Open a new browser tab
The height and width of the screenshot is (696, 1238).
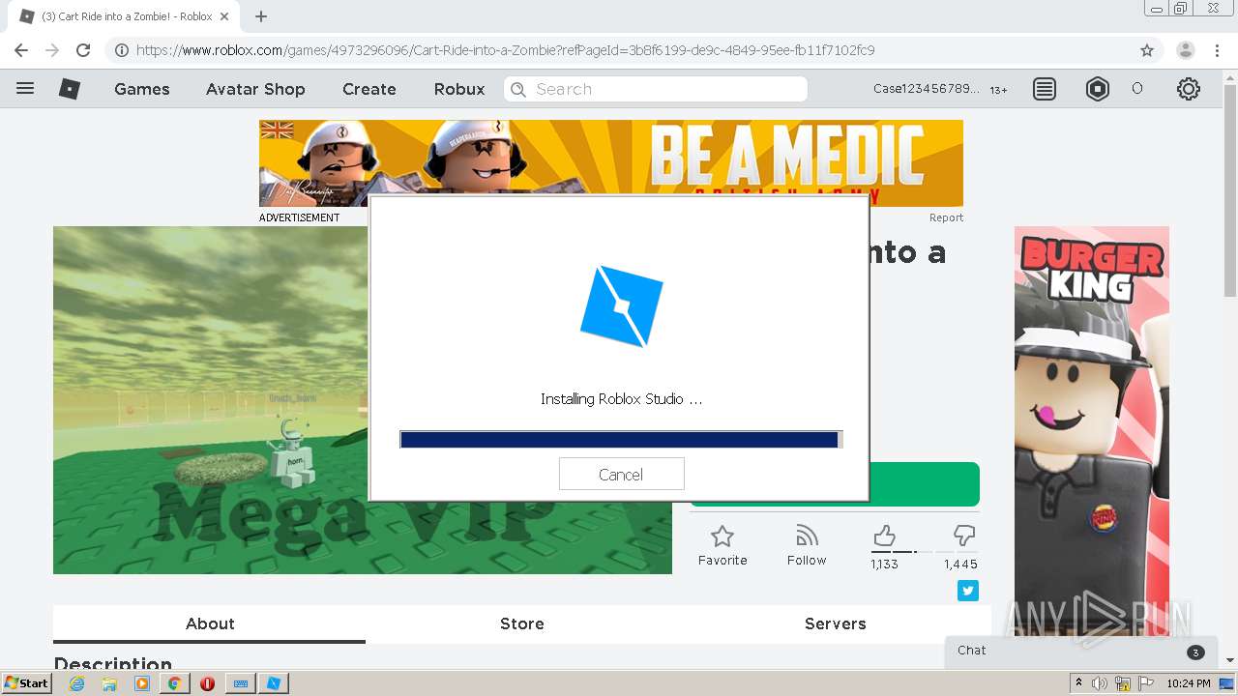pyautogui.click(x=261, y=16)
